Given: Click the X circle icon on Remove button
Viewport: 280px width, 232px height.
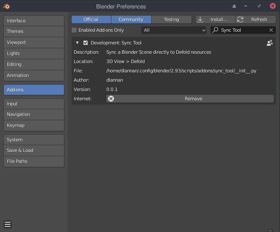Looking at the screenshot, I should pyautogui.click(x=111, y=99).
